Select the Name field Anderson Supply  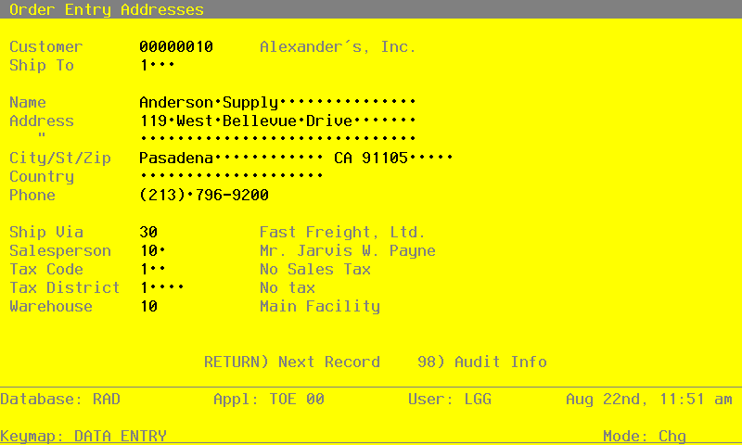(277, 102)
